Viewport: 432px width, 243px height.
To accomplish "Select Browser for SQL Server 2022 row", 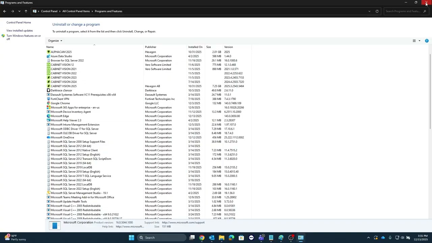I will (148, 60).
